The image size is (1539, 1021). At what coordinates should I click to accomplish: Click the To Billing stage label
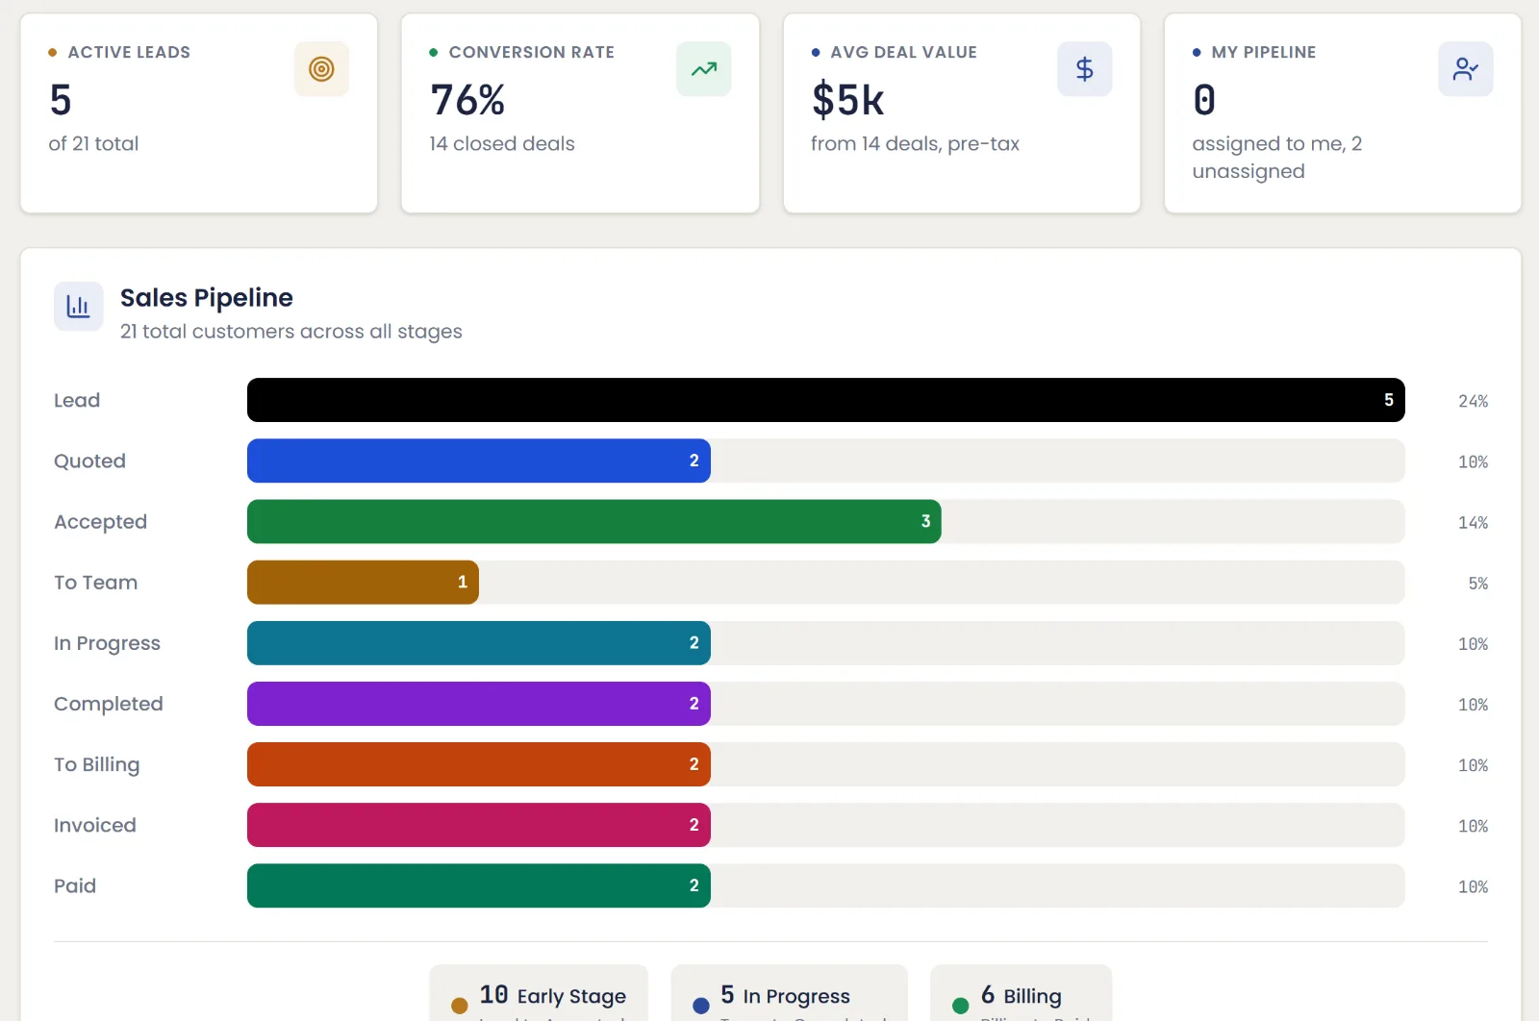(x=96, y=764)
